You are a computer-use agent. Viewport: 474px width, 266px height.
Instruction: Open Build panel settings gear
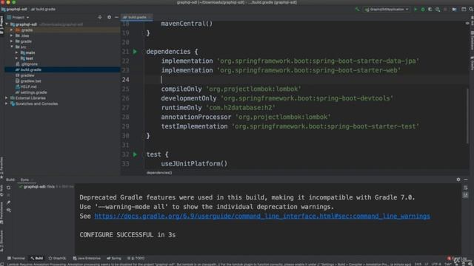coord(458,180)
